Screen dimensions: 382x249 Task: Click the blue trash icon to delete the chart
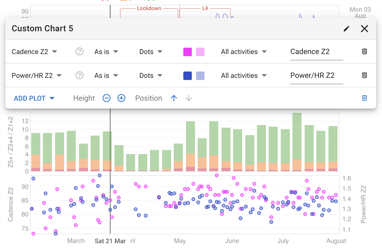[364, 98]
